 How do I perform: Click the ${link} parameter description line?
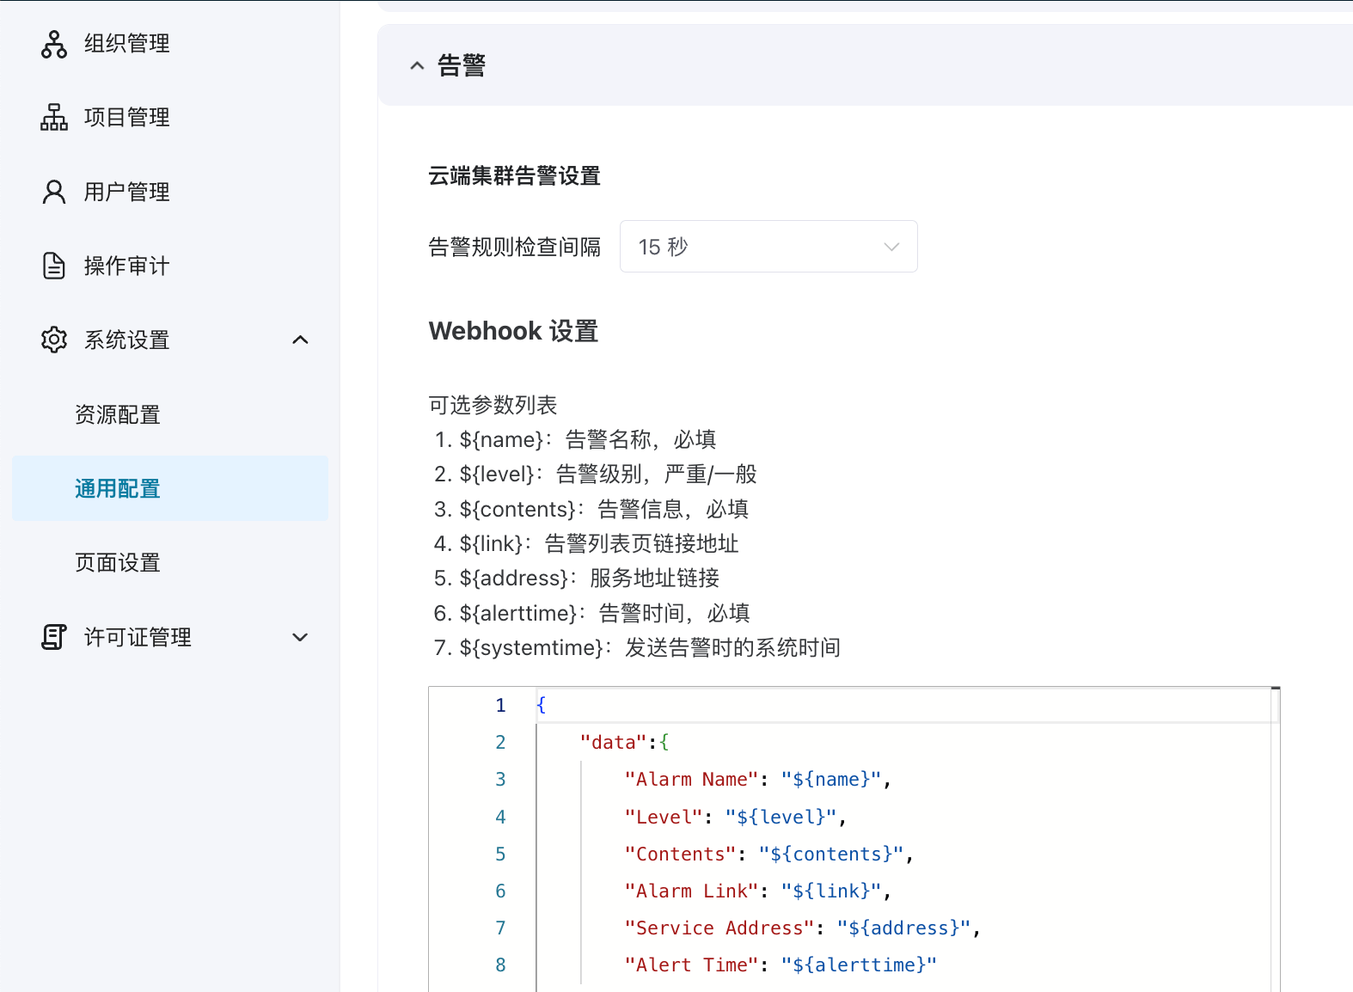click(x=586, y=543)
